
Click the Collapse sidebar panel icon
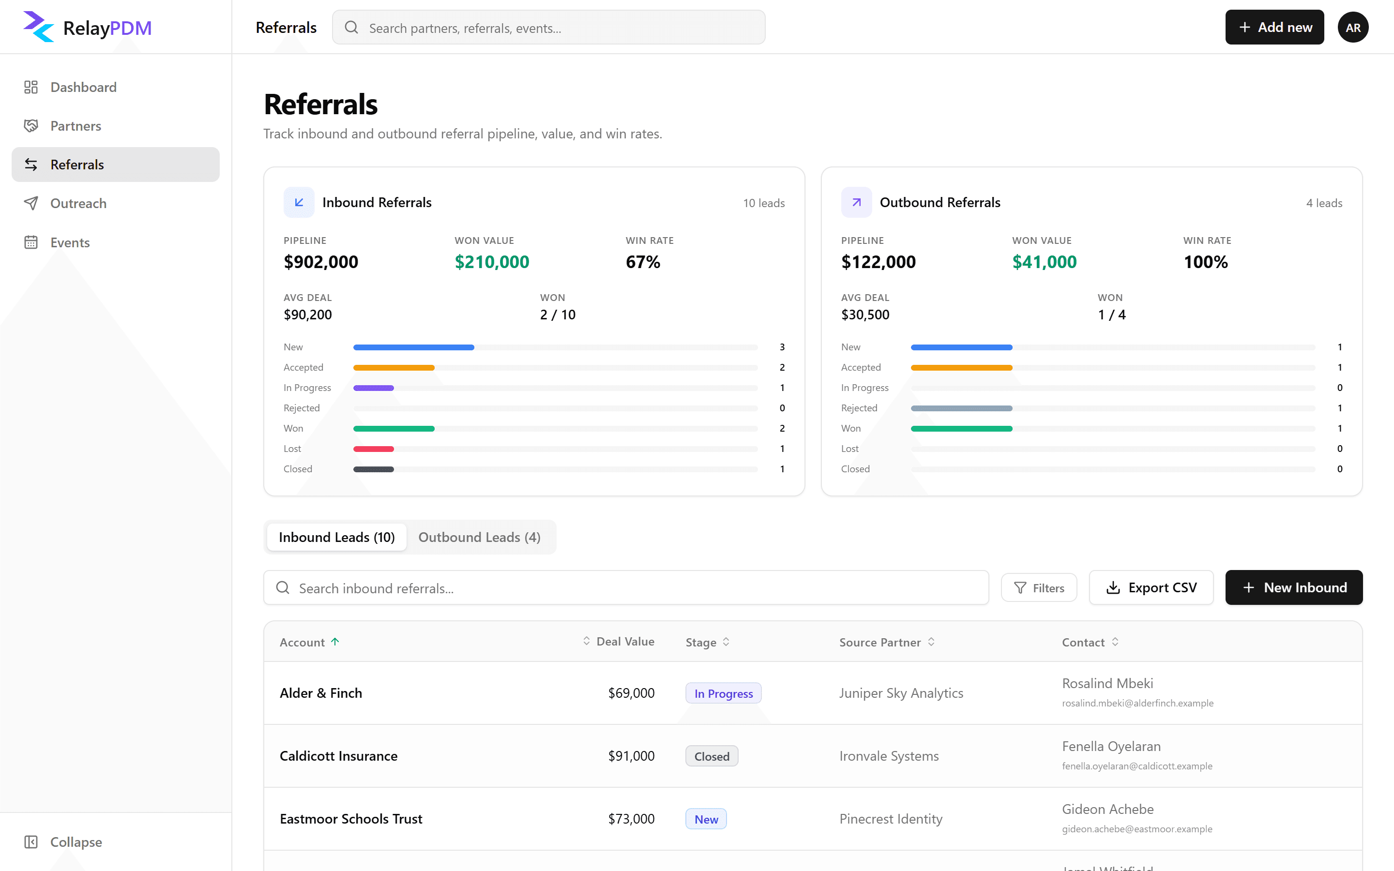tap(31, 841)
